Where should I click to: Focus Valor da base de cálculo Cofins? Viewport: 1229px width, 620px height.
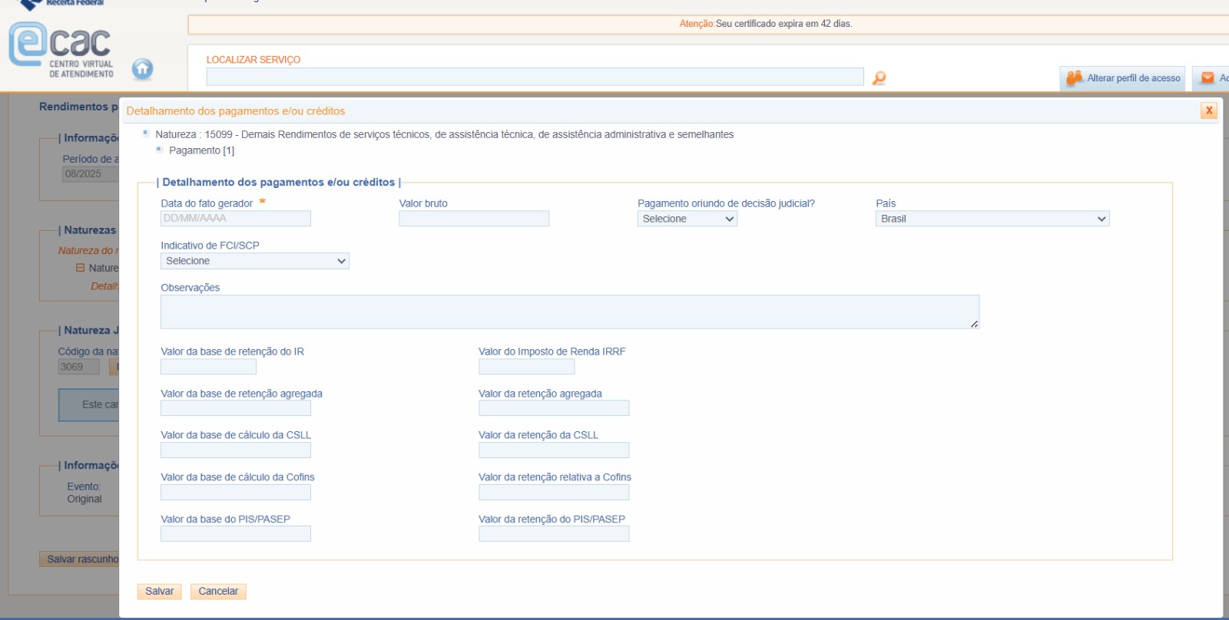[x=236, y=492]
